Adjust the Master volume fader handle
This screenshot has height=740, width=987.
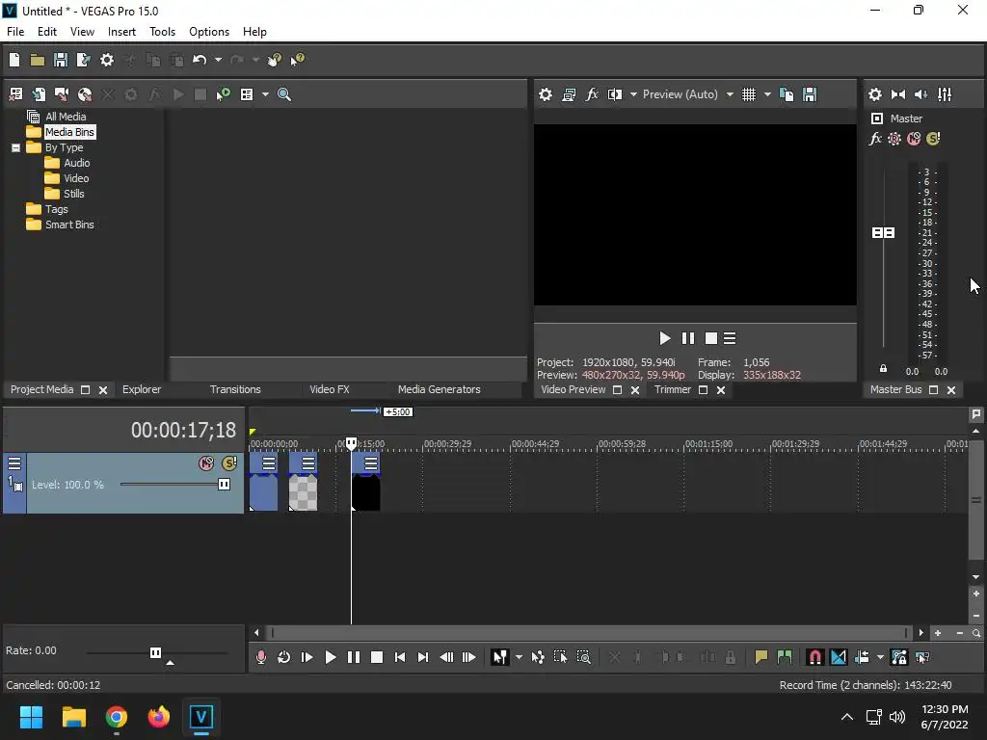[x=883, y=233]
